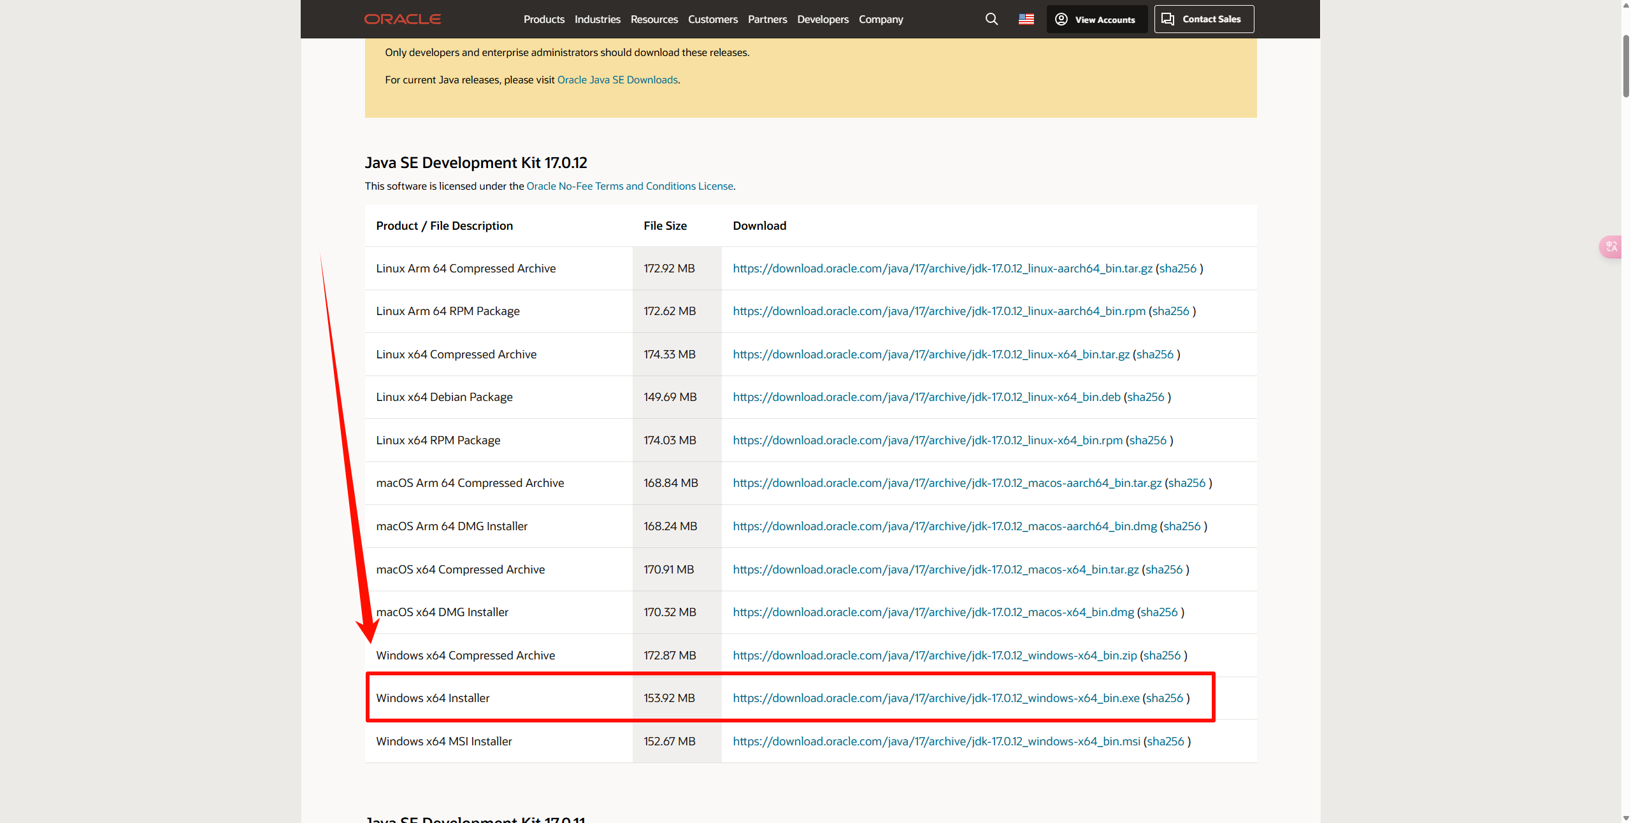This screenshot has height=823, width=1631.
Task: Download jdk-17.0.12 windows-x64 zip link
Action: pyautogui.click(x=935, y=656)
